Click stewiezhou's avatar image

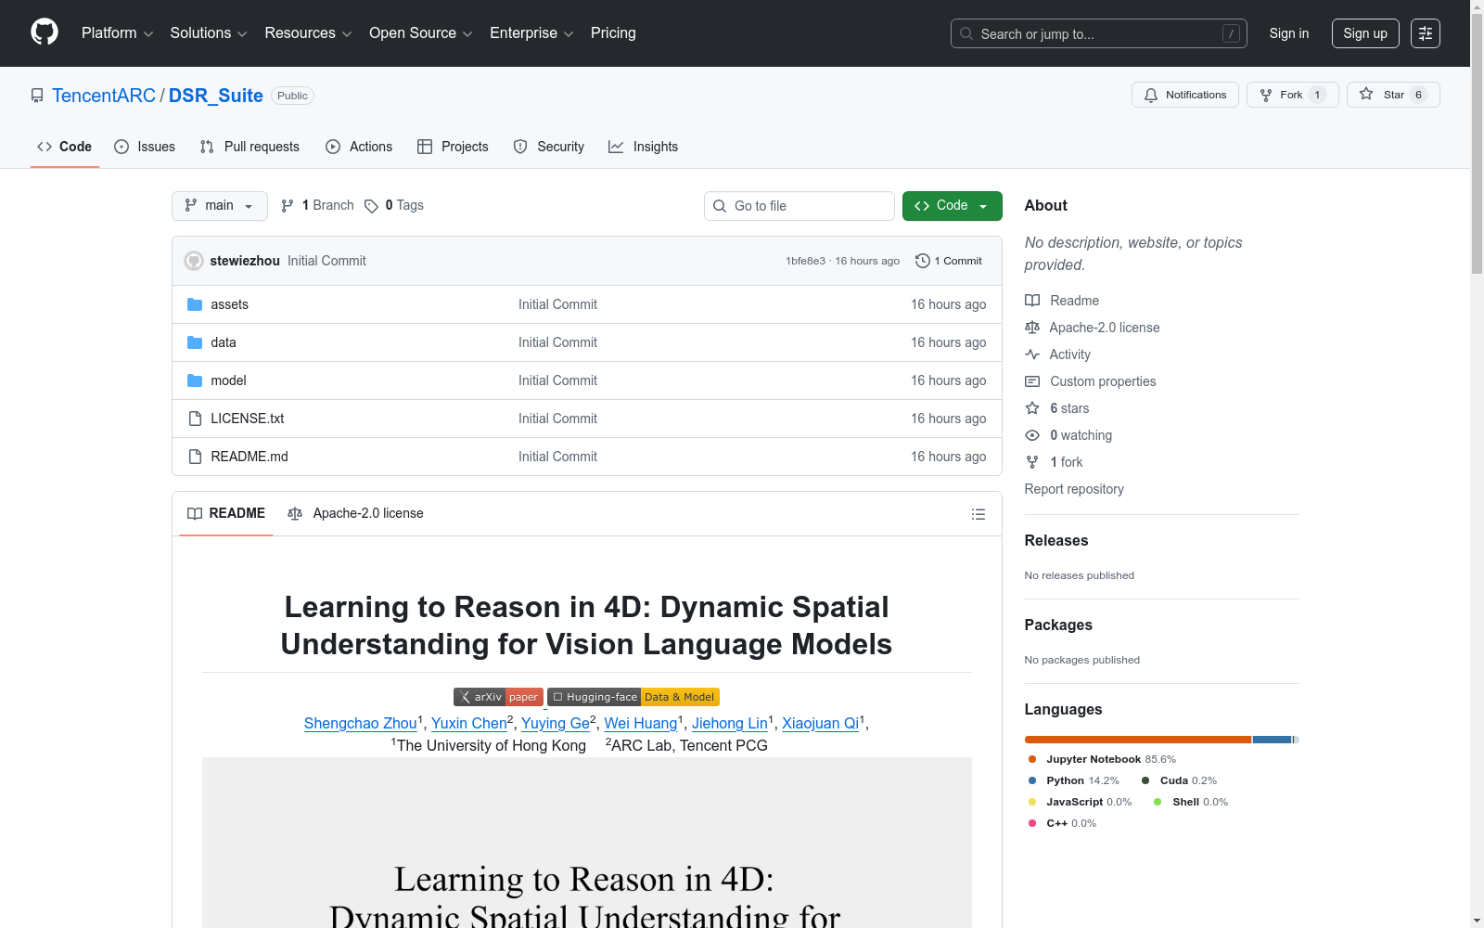pyautogui.click(x=194, y=261)
